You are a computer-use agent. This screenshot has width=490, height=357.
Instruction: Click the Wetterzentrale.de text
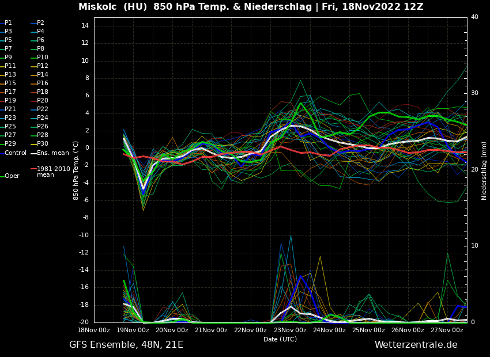coord(416,345)
